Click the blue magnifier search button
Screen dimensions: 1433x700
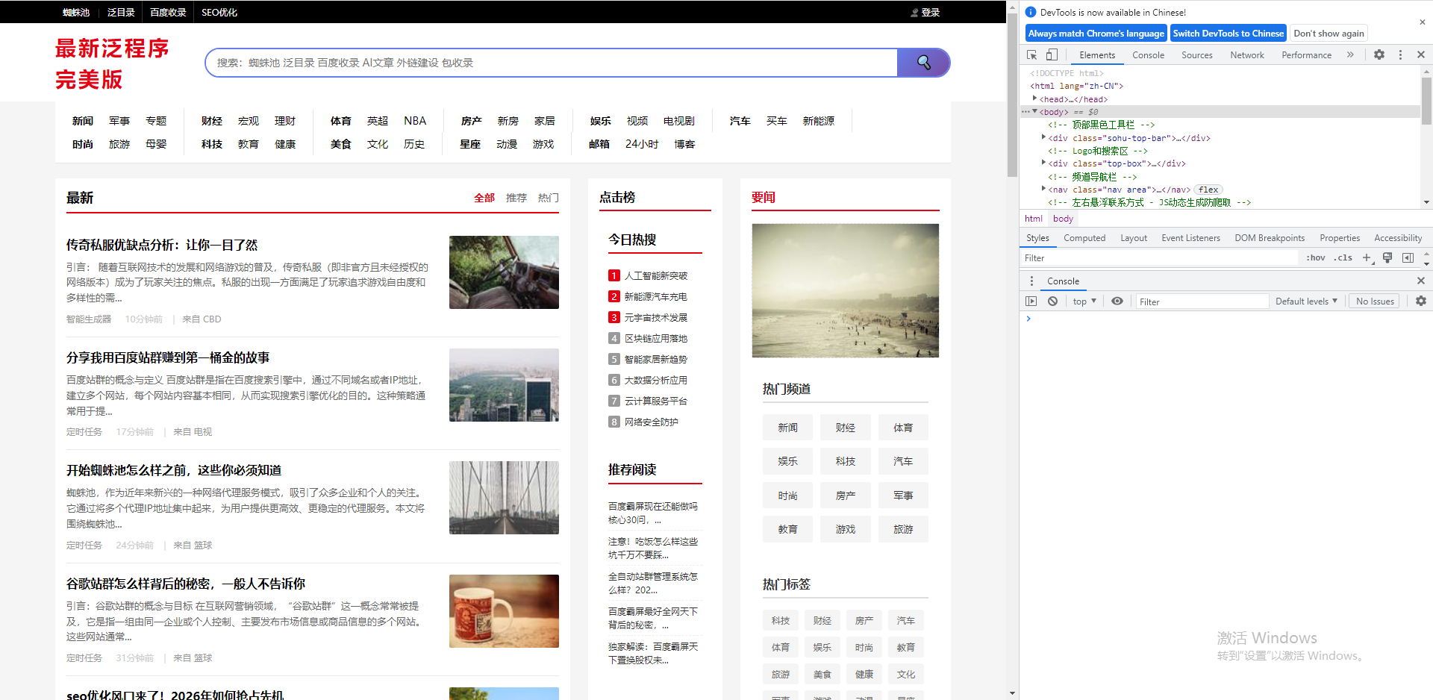923,63
